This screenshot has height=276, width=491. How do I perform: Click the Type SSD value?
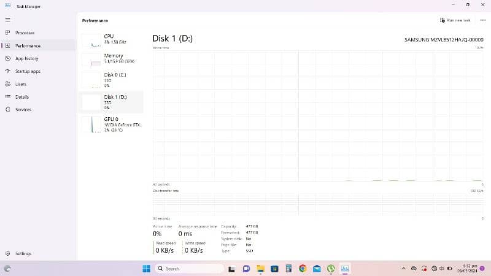[x=249, y=251]
